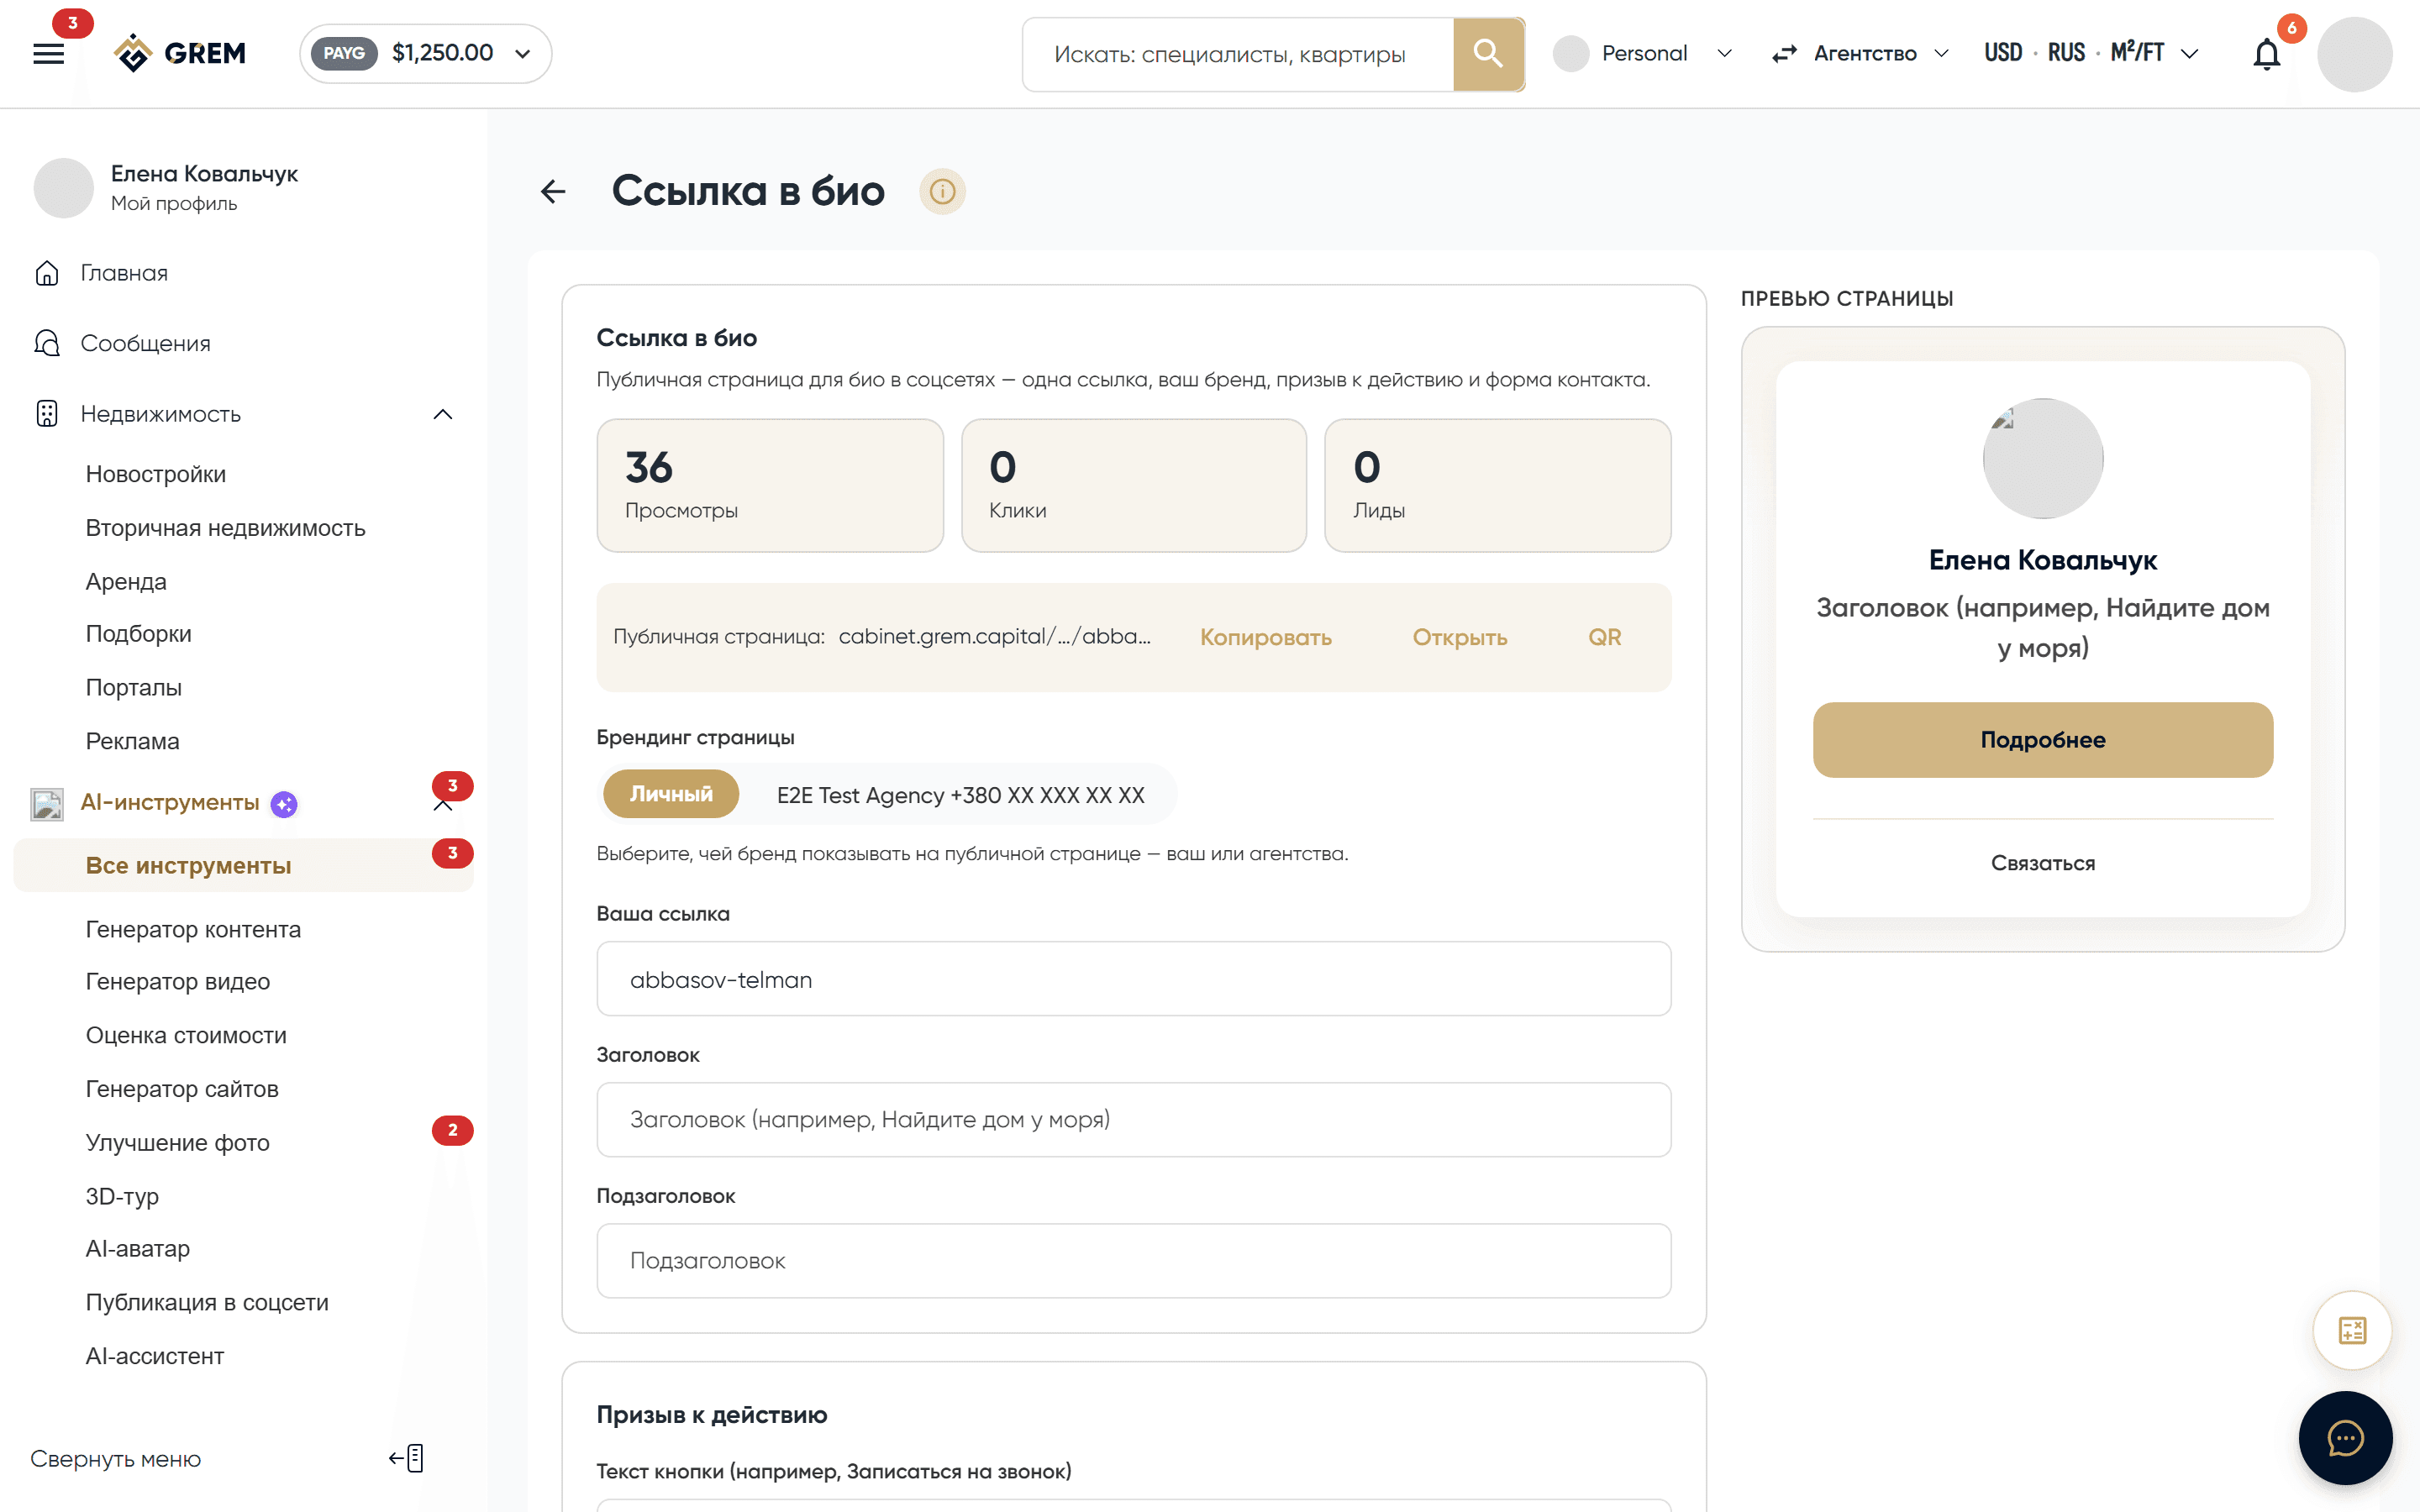Viewport: 2420px width, 1512px height.
Task: Open the user avatar in the top bar
Action: click(x=2354, y=54)
